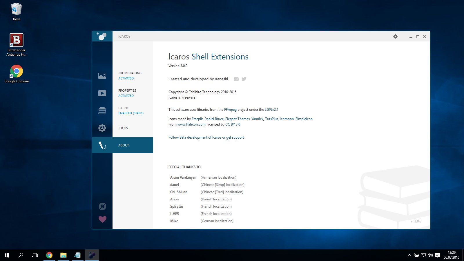The height and width of the screenshot is (261, 464).
Task: Switch to the THUMBNAILING tab
Action: (x=130, y=73)
